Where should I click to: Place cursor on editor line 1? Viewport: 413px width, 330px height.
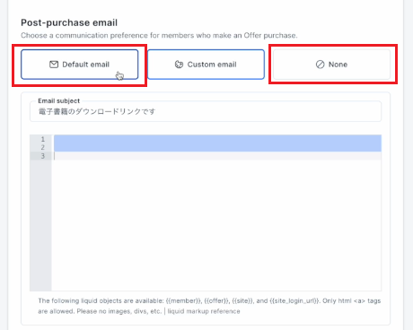point(217,139)
